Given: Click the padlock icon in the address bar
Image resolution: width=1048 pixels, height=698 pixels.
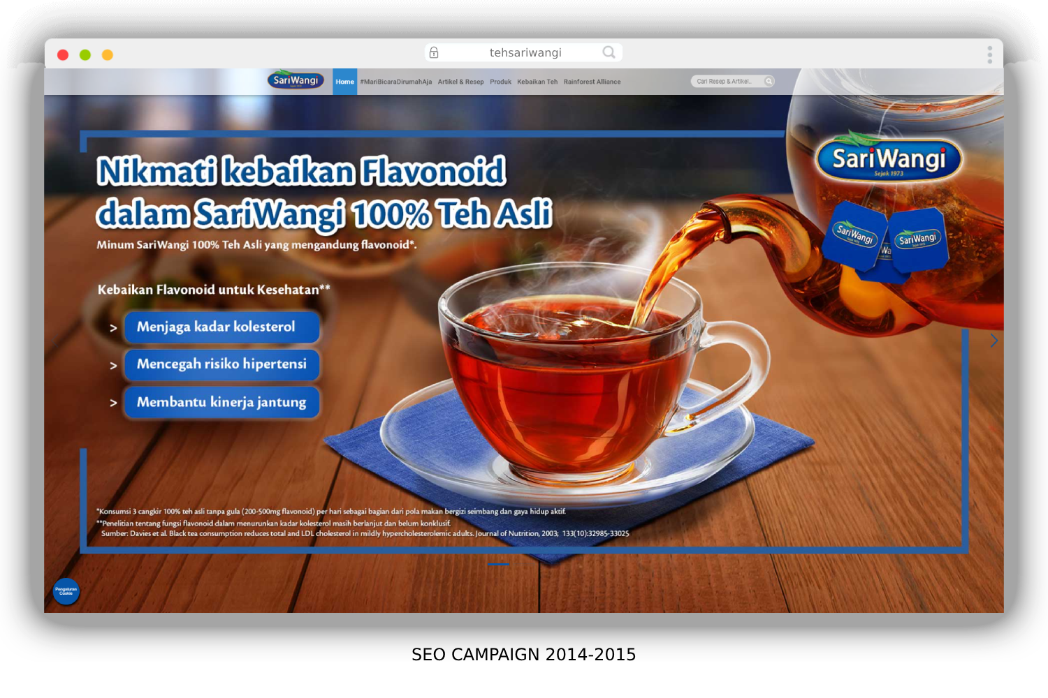Looking at the screenshot, I should pyautogui.click(x=434, y=52).
